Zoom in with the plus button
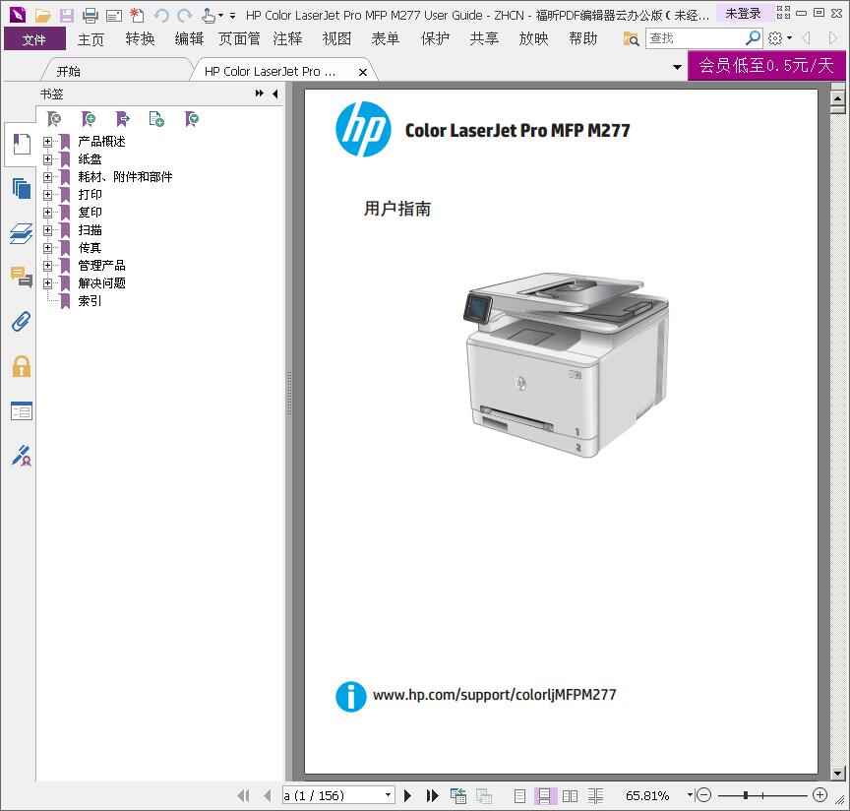This screenshot has height=811, width=850. pyautogui.click(x=820, y=795)
